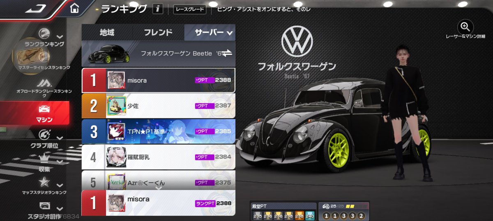Expand クラブ順位 submenu chevron

60,138
